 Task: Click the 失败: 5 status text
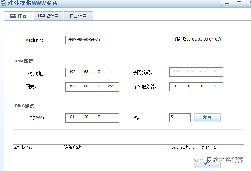209,147
